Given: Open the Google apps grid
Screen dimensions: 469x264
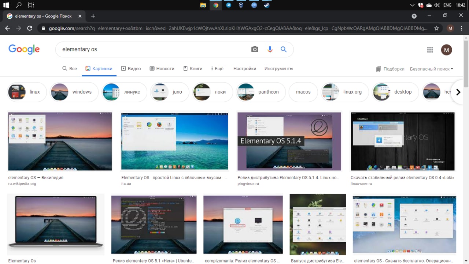Looking at the screenshot, I should click(430, 50).
